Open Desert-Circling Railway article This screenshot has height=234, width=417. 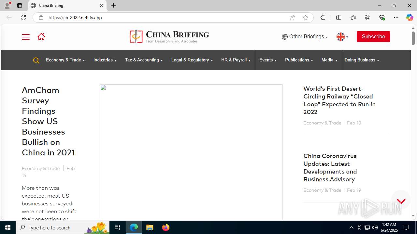click(339, 100)
